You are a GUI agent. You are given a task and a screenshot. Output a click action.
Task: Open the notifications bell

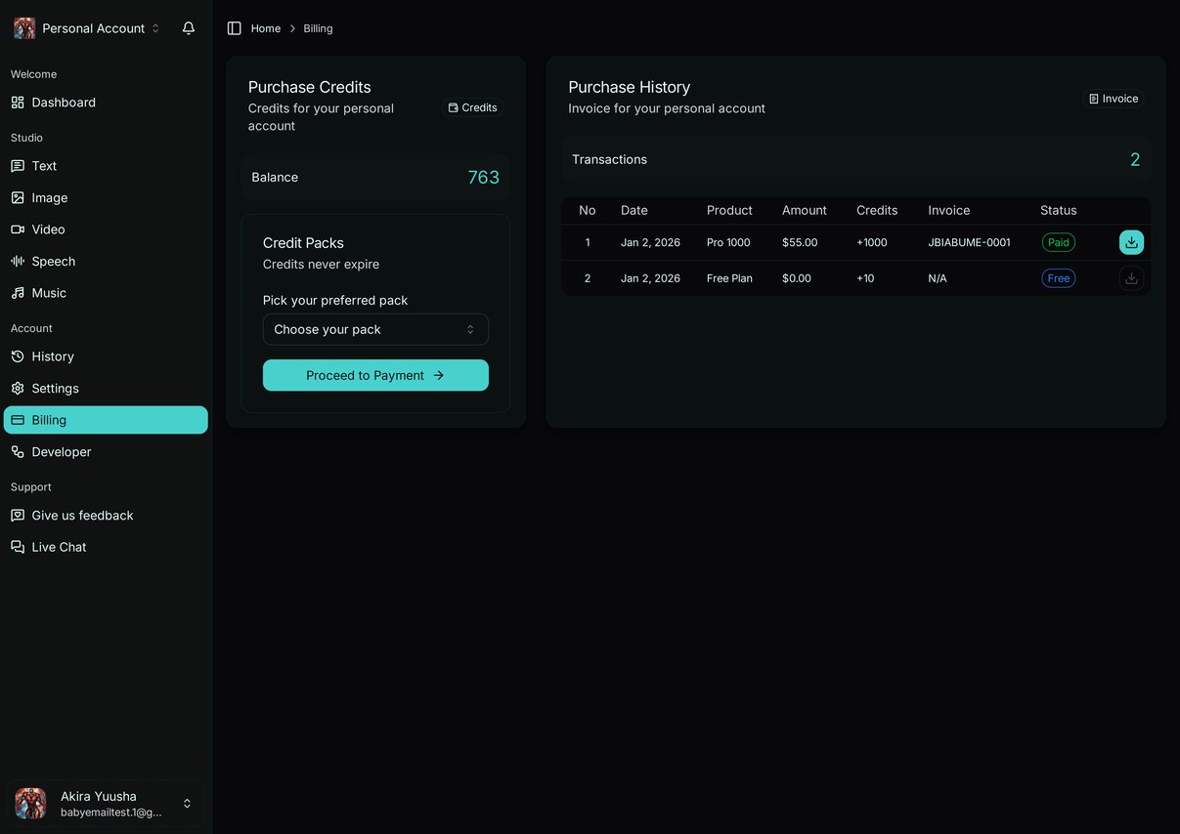coord(188,27)
